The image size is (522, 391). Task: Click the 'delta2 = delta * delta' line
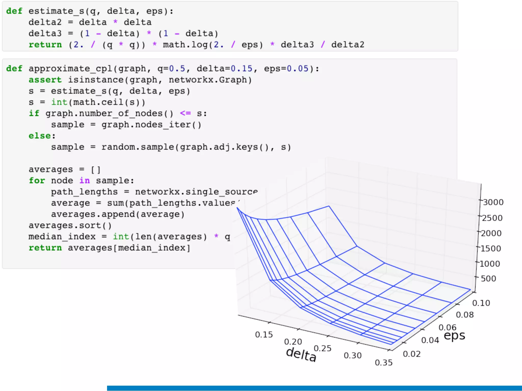pyautogui.click(x=90, y=22)
